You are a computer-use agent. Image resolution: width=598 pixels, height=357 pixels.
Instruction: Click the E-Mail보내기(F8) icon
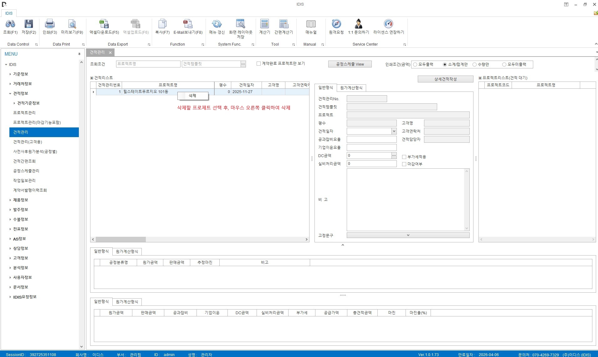[188, 24]
